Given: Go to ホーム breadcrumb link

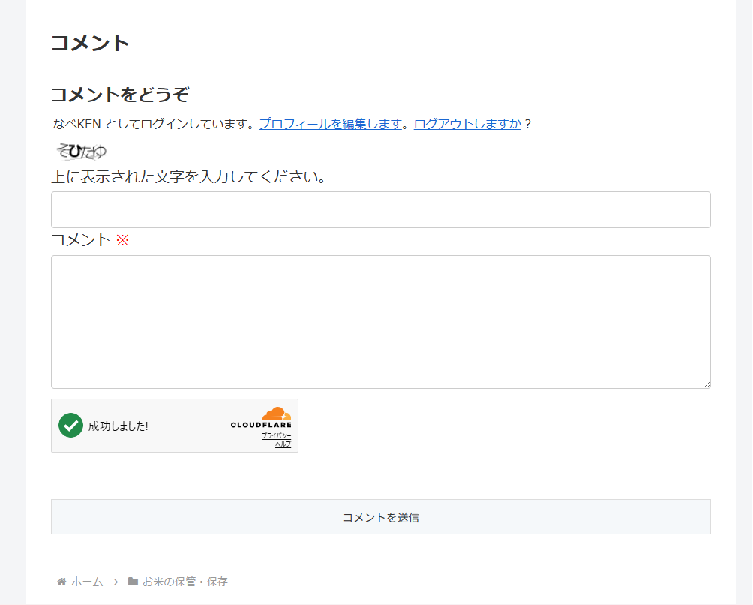Looking at the screenshot, I should click(87, 582).
